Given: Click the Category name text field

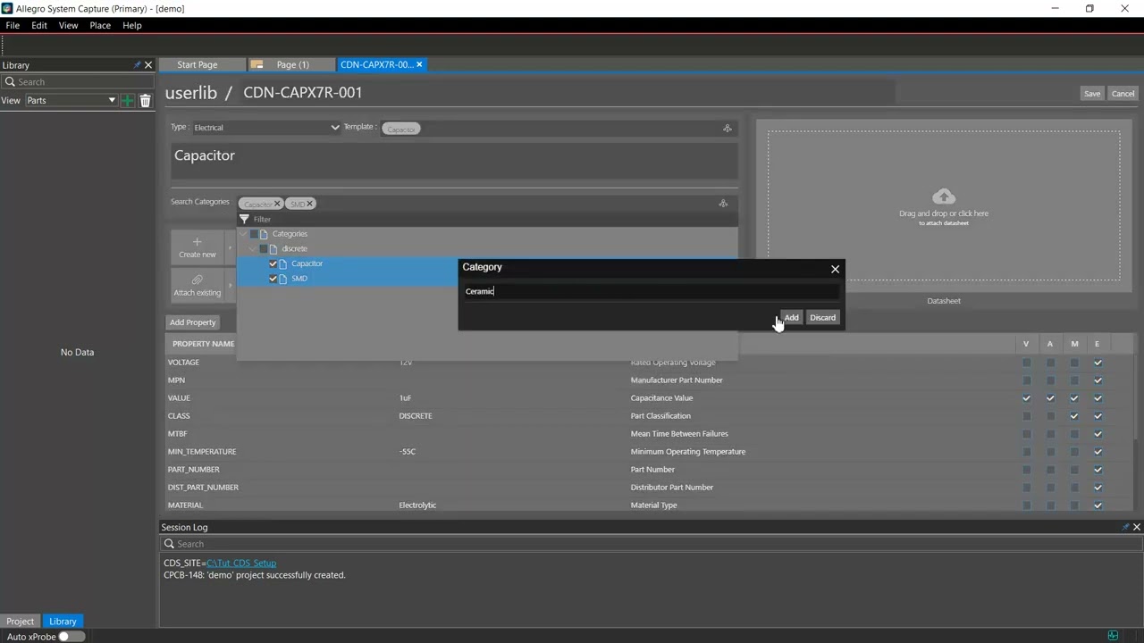Looking at the screenshot, I should [x=651, y=291].
